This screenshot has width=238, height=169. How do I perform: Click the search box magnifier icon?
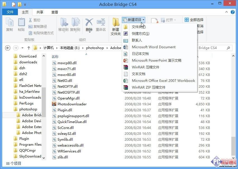[x=228, y=48]
